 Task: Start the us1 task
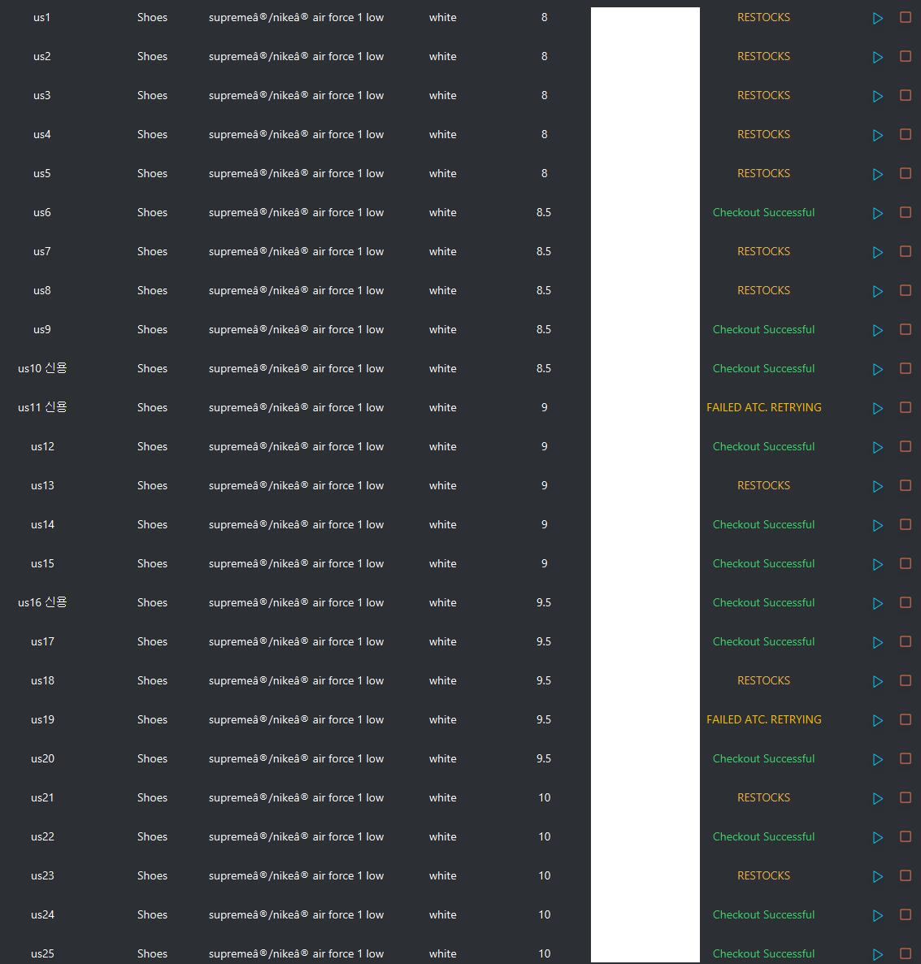pos(878,18)
